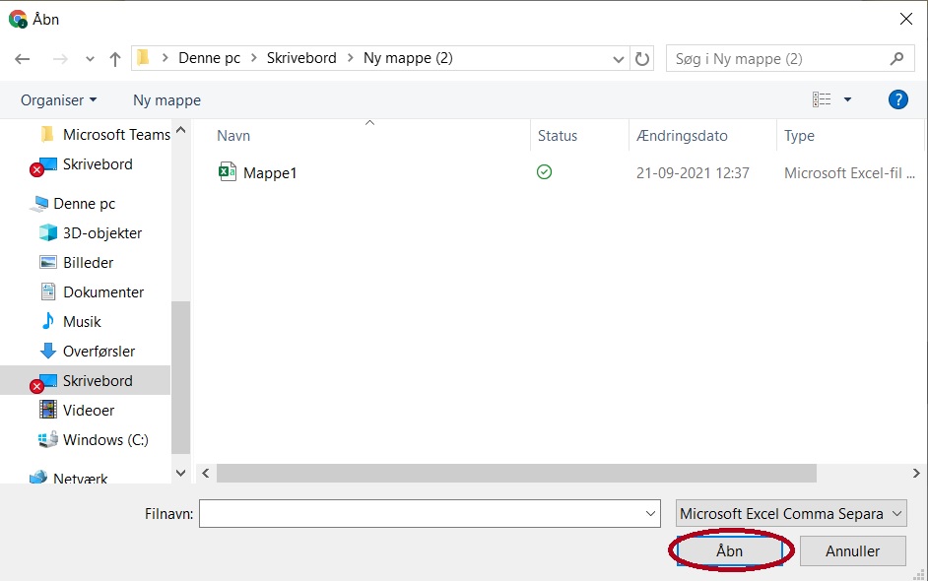The image size is (928, 581).
Task: Open the Organiser menu
Action: click(59, 99)
